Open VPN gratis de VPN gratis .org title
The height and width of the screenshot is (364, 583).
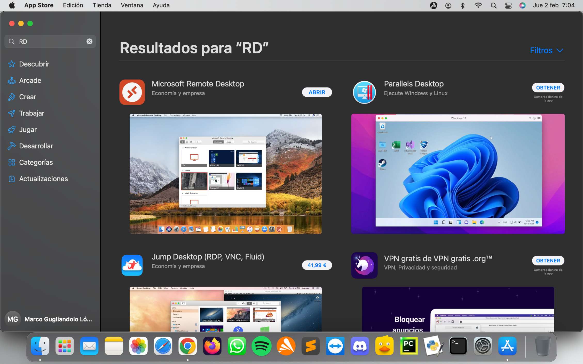tap(438, 258)
